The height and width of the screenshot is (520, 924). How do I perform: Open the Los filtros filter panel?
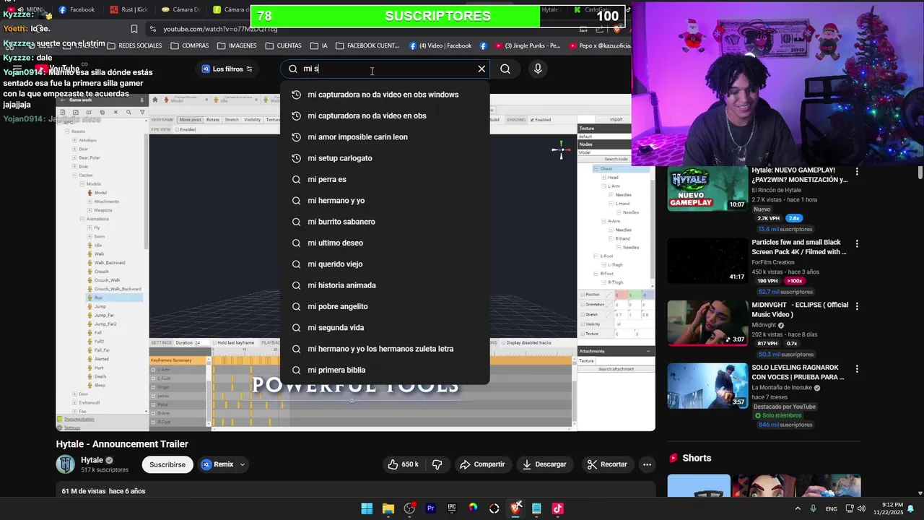click(227, 69)
